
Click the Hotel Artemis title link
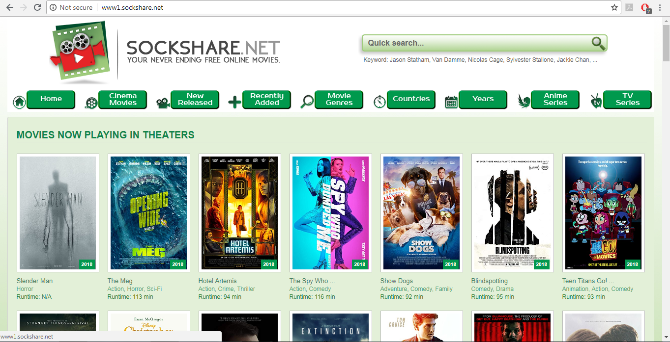217,281
